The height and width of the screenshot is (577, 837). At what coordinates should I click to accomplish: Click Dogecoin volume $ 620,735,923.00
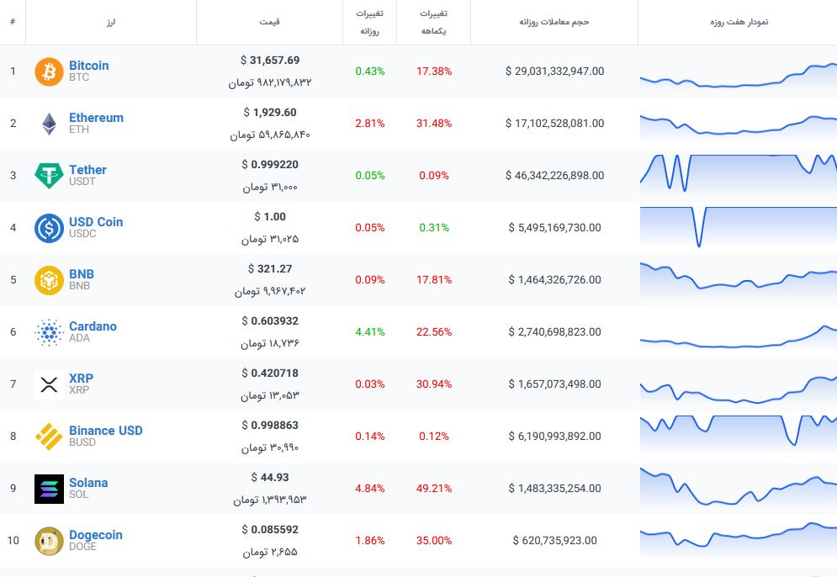[x=554, y=541]
